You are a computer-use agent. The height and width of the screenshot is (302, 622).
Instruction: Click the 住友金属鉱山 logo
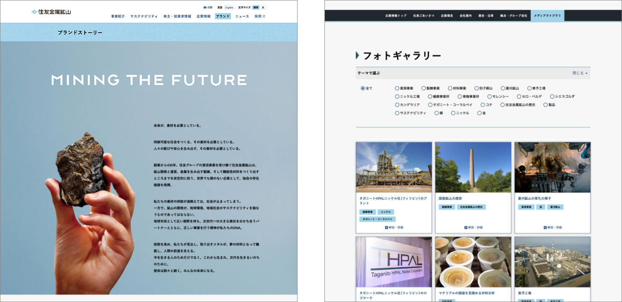click(x=51, y=12)
